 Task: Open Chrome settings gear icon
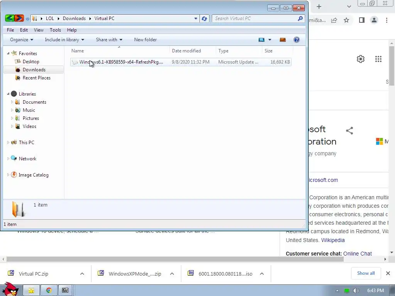pos(361,59)
